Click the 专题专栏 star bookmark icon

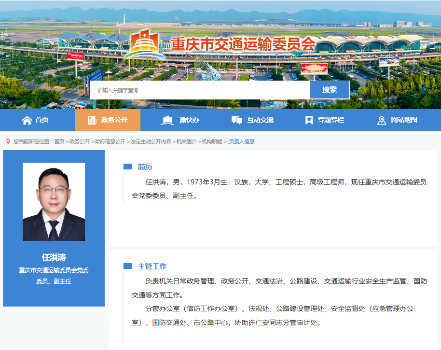[x=309, y=120]
